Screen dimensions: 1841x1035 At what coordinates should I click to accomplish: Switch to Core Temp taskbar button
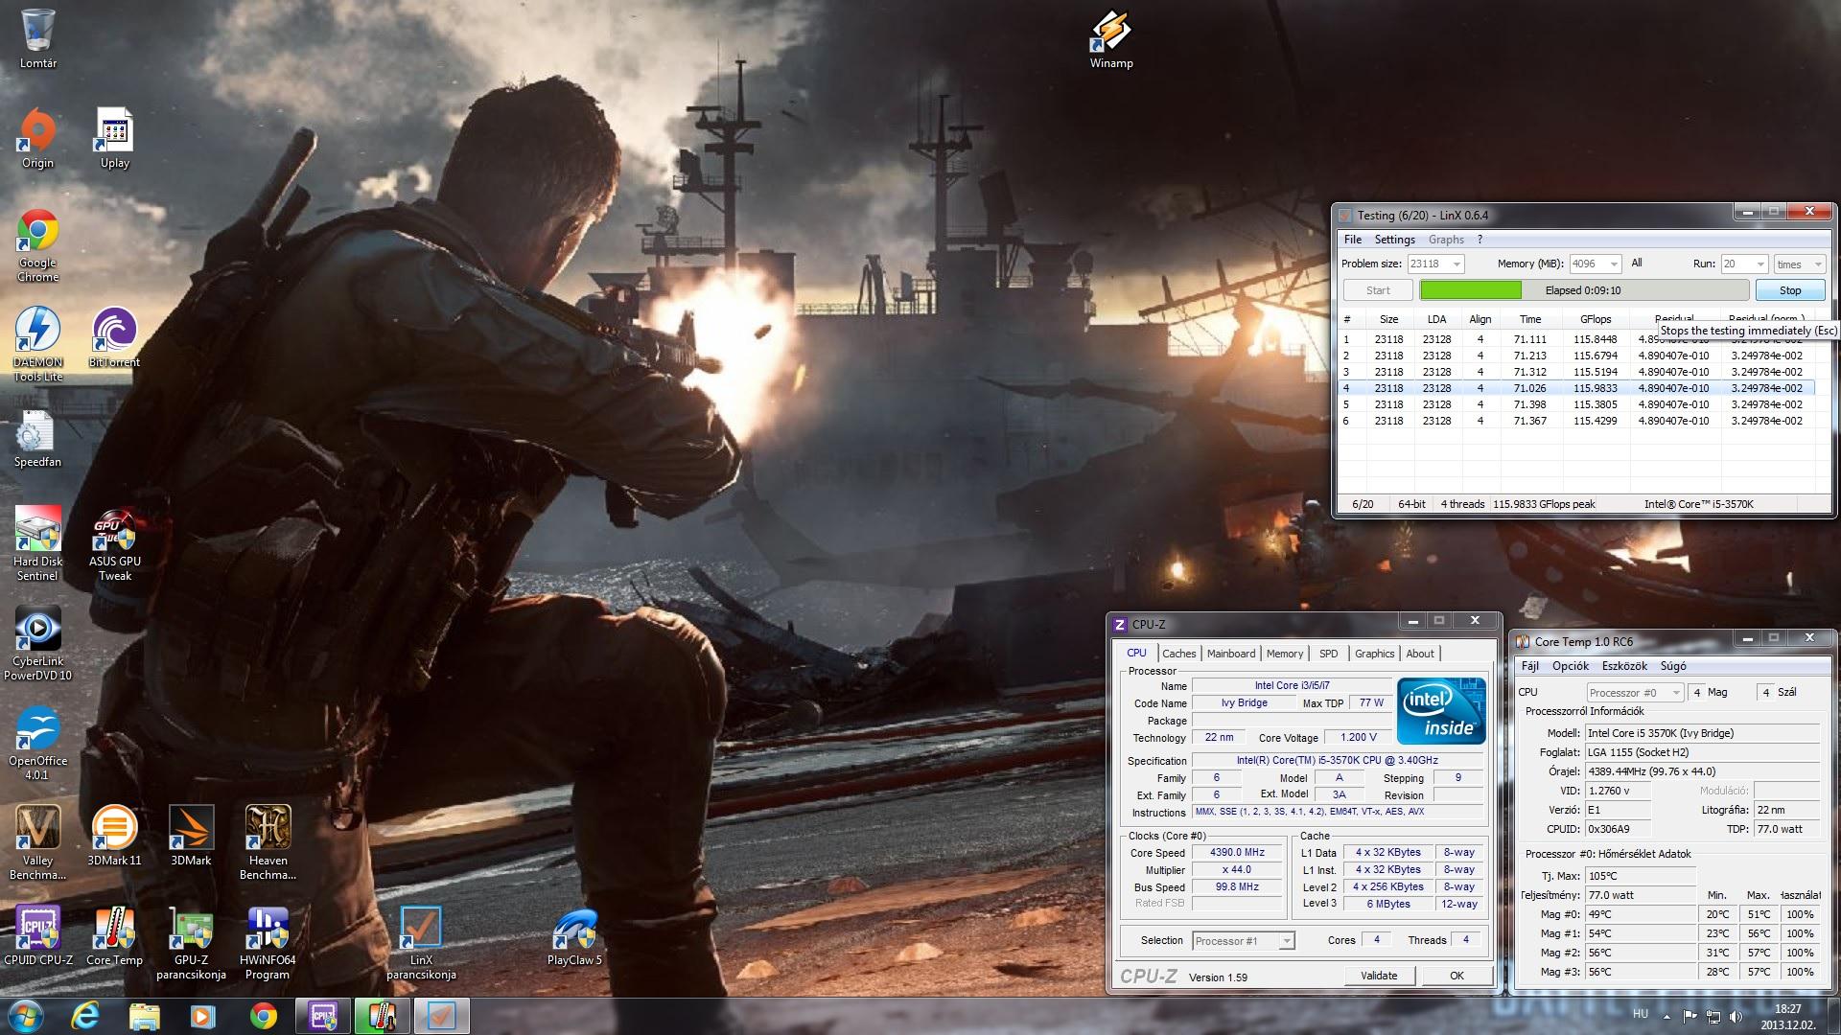tap(382, 1016)
